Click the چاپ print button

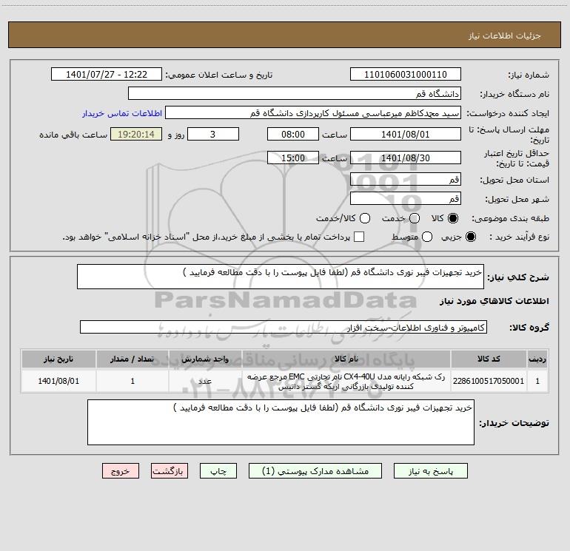tap(218, 471)
